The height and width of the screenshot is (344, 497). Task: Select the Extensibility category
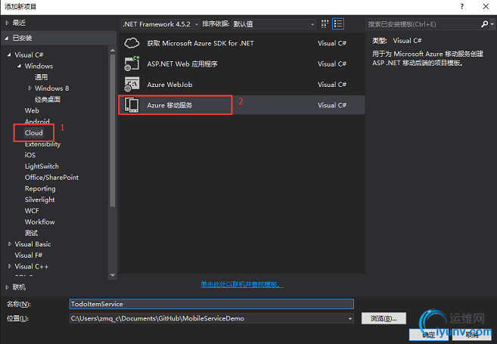pos(42,144)
